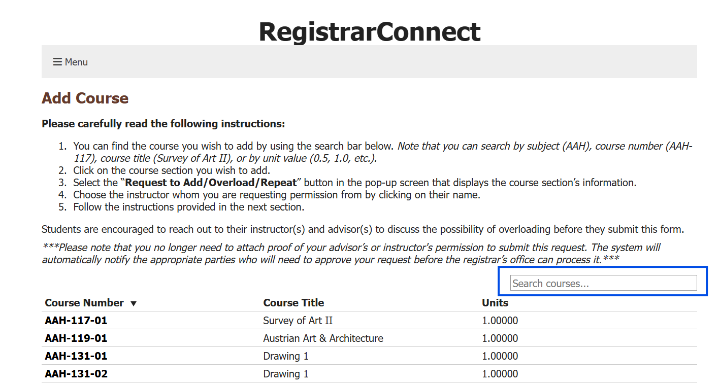Click the RegistrarConnect site title
Image resolution: width=720 pixels, height=384 pixels.
tap(369, 31)
